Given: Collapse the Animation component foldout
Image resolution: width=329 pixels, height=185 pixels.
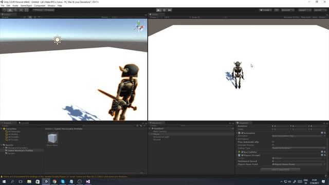Looking at the screenshot, I should pyautogui.click(x=236, y=133).
